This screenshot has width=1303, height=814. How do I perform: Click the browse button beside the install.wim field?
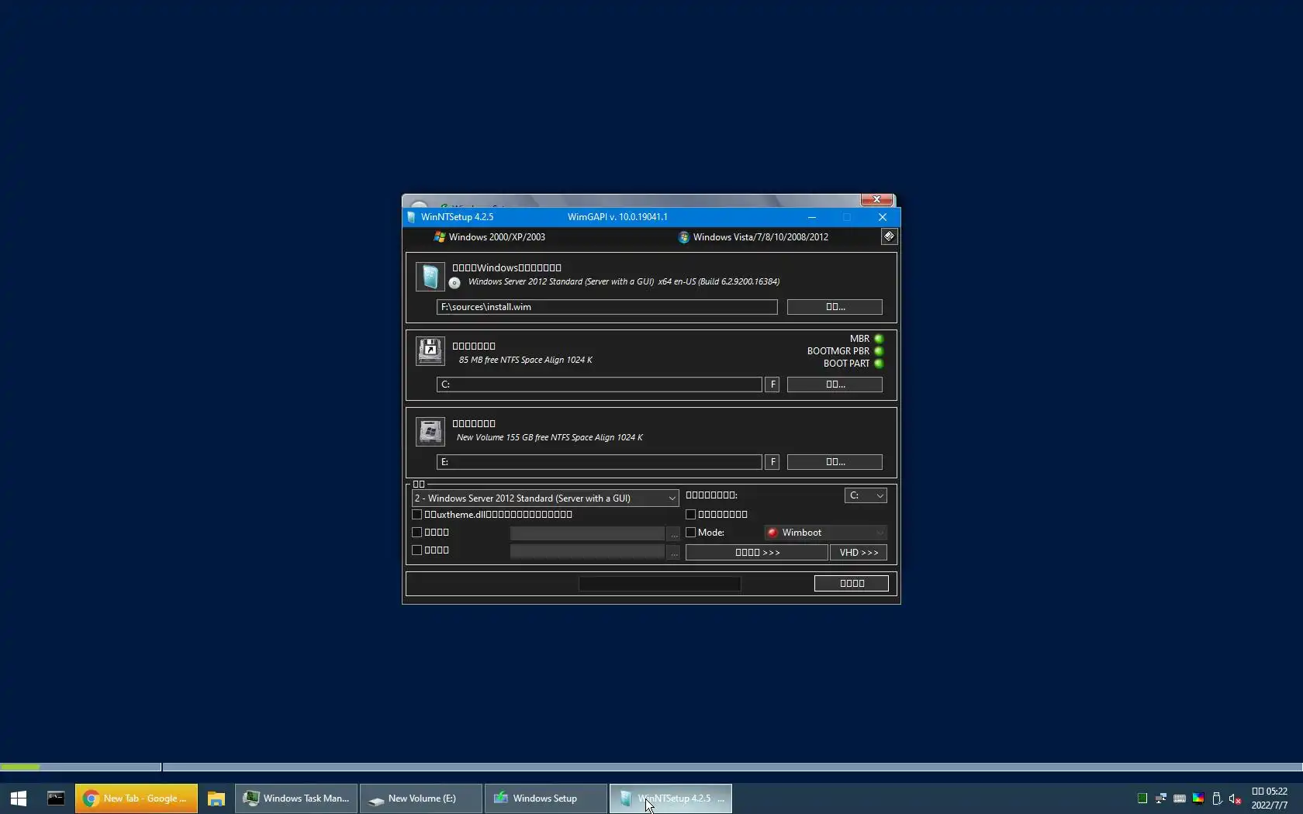click(835, 307)
